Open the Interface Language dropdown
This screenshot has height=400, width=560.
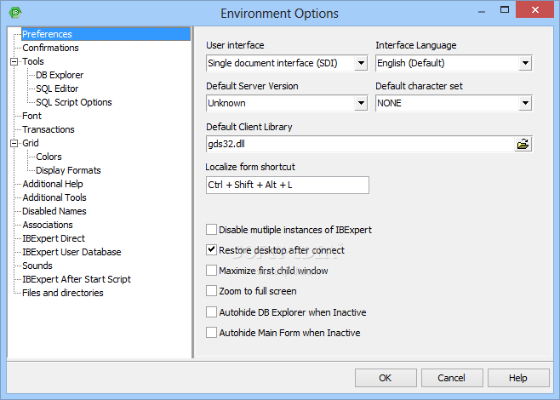coord(525,63)
